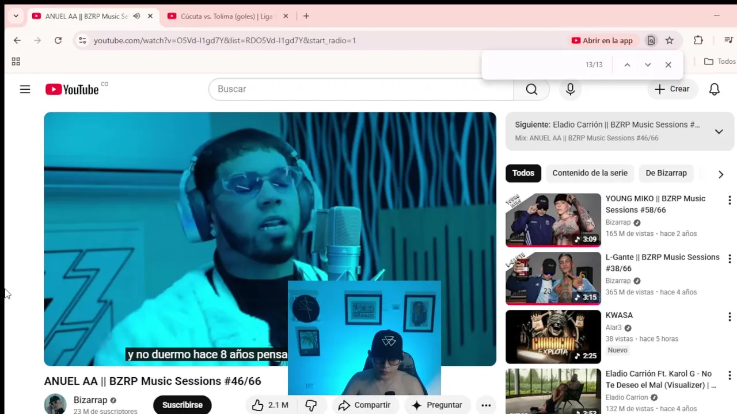Bookmark this page with star icon
Image resolution: width=737 pixels, height=414 pixels.
(x=669, y=40)
